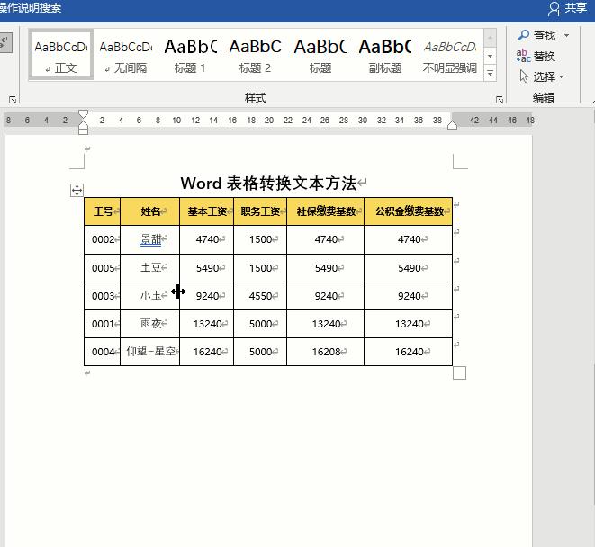
Task: Click the heading Word 表格转换文本方法
Action: click(x=268, y=184)
